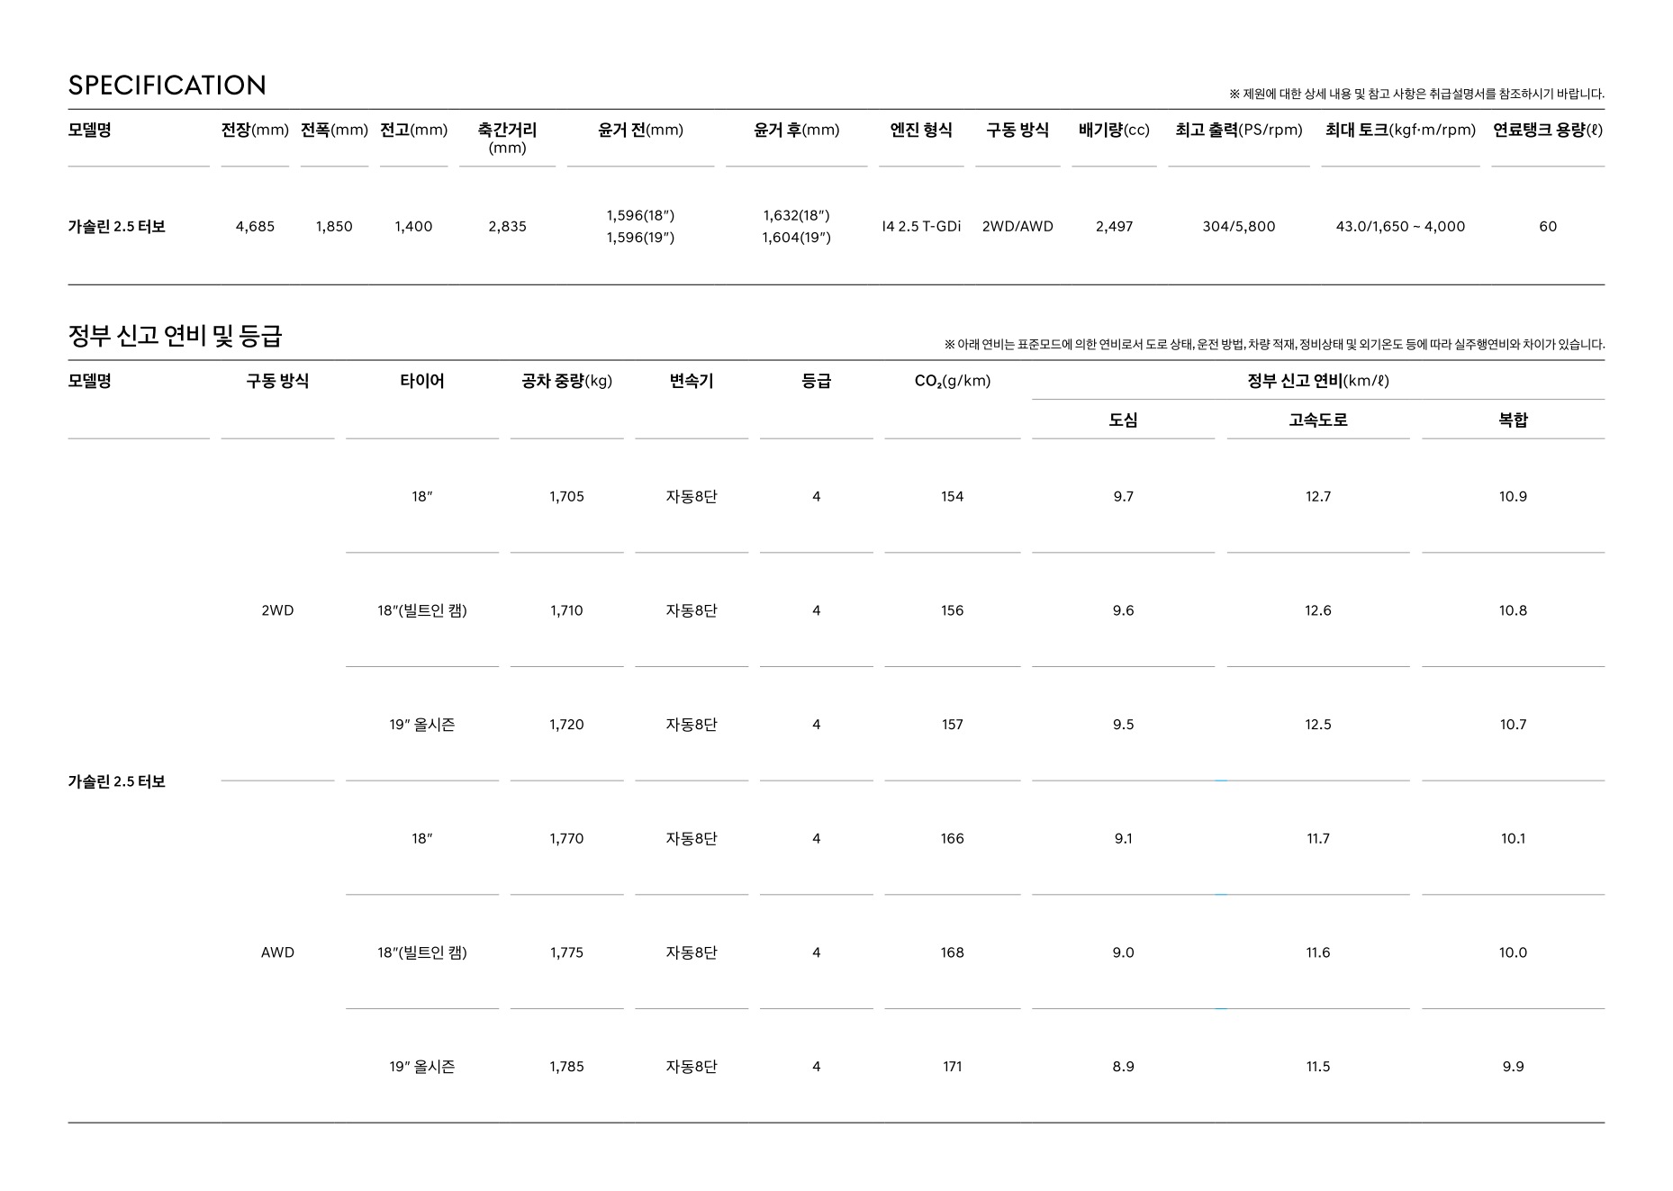
Task: Select the 2,497 displacement value
Action: [1114, 227]
